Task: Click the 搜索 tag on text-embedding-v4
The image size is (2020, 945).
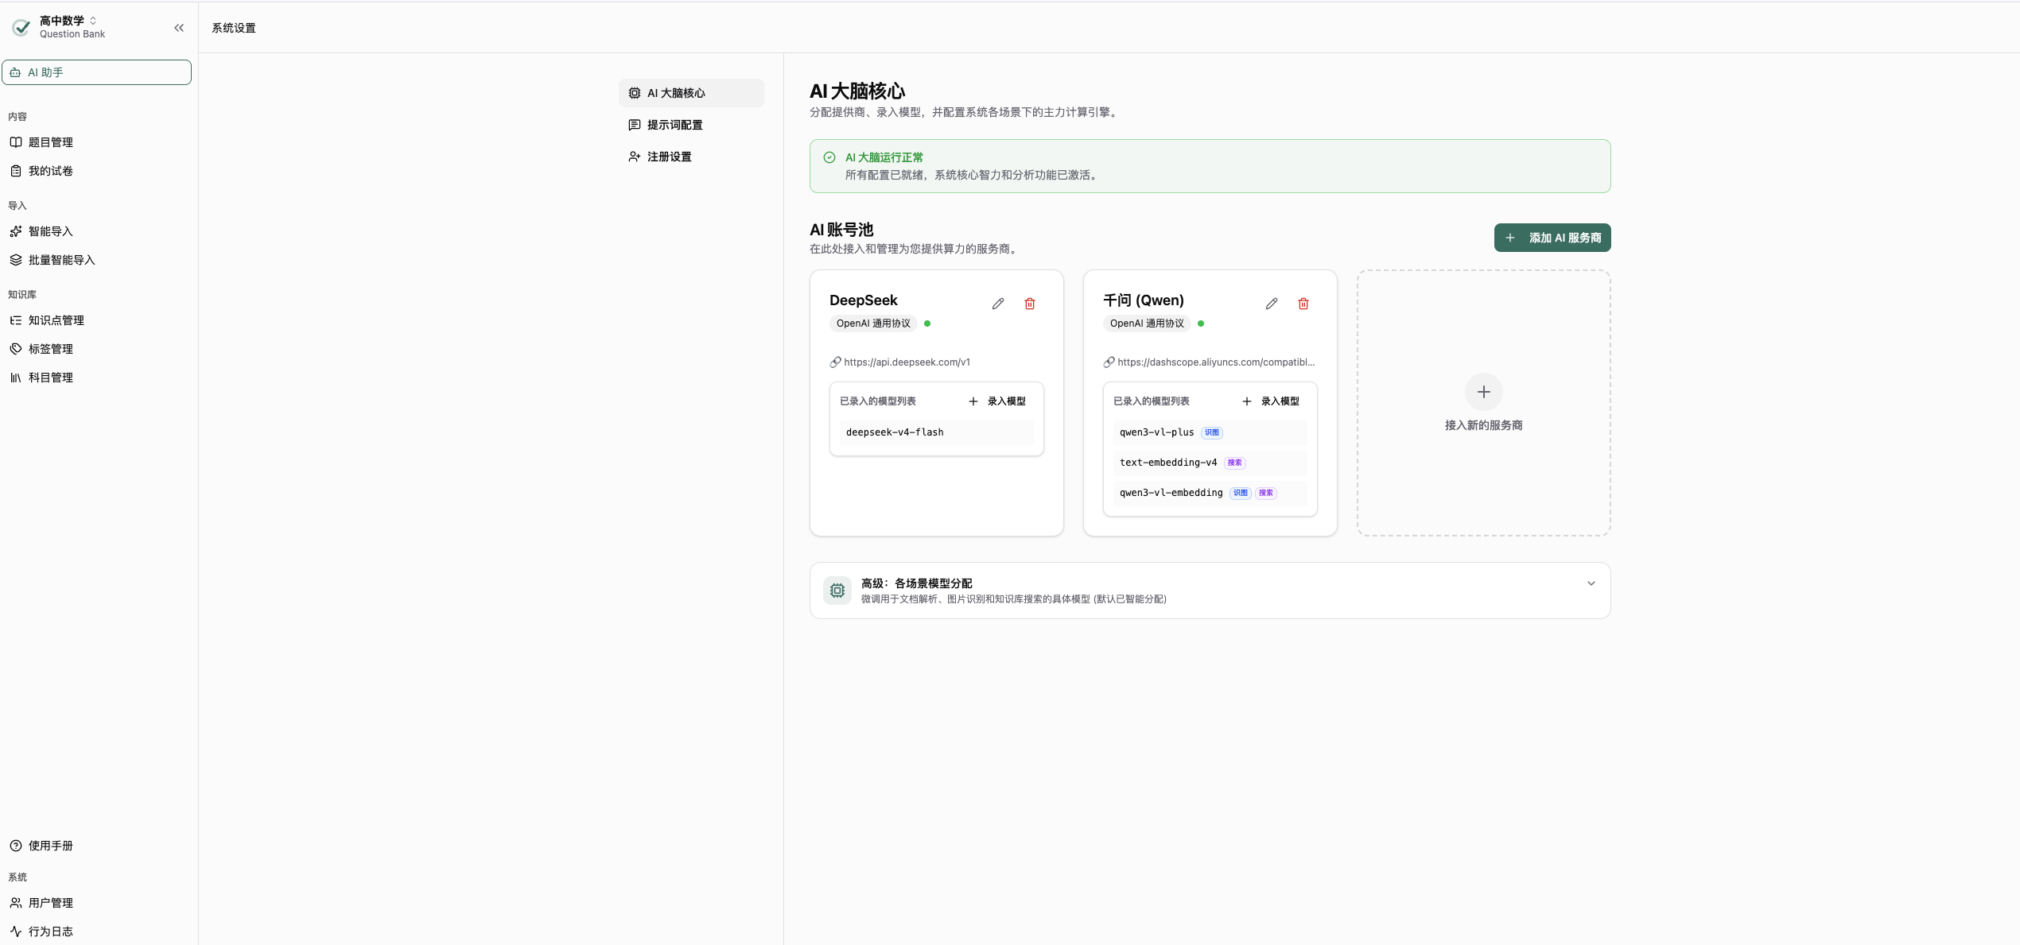Action: (x=1235, y=463)
